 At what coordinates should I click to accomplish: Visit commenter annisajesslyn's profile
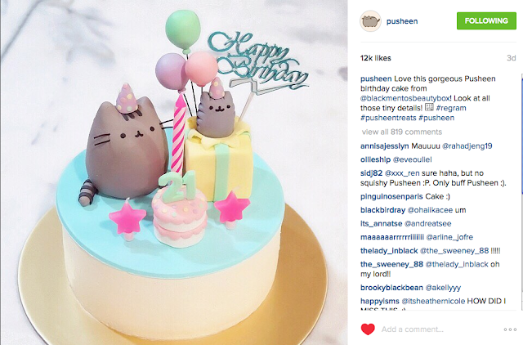[385, 146]
